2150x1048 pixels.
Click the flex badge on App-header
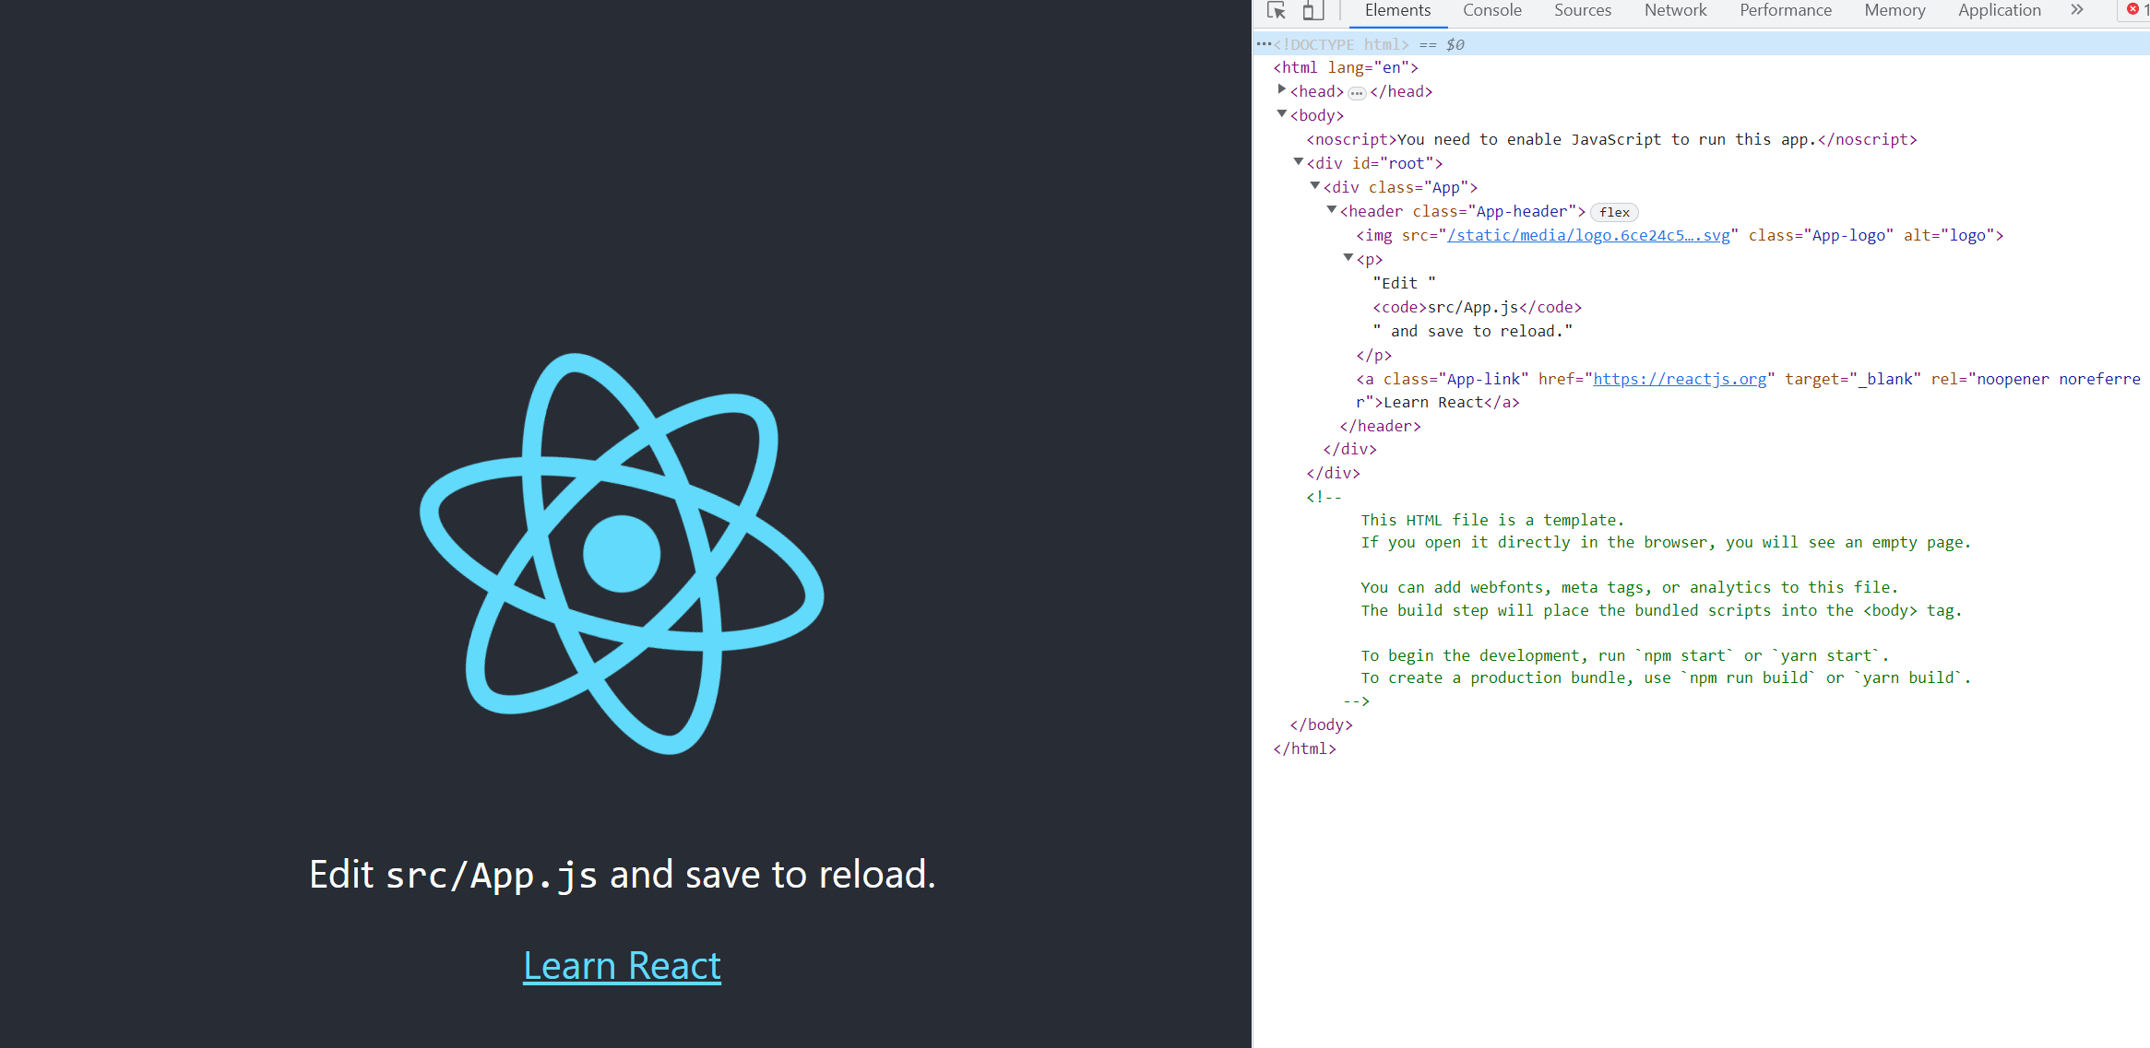coord(1614,212)
